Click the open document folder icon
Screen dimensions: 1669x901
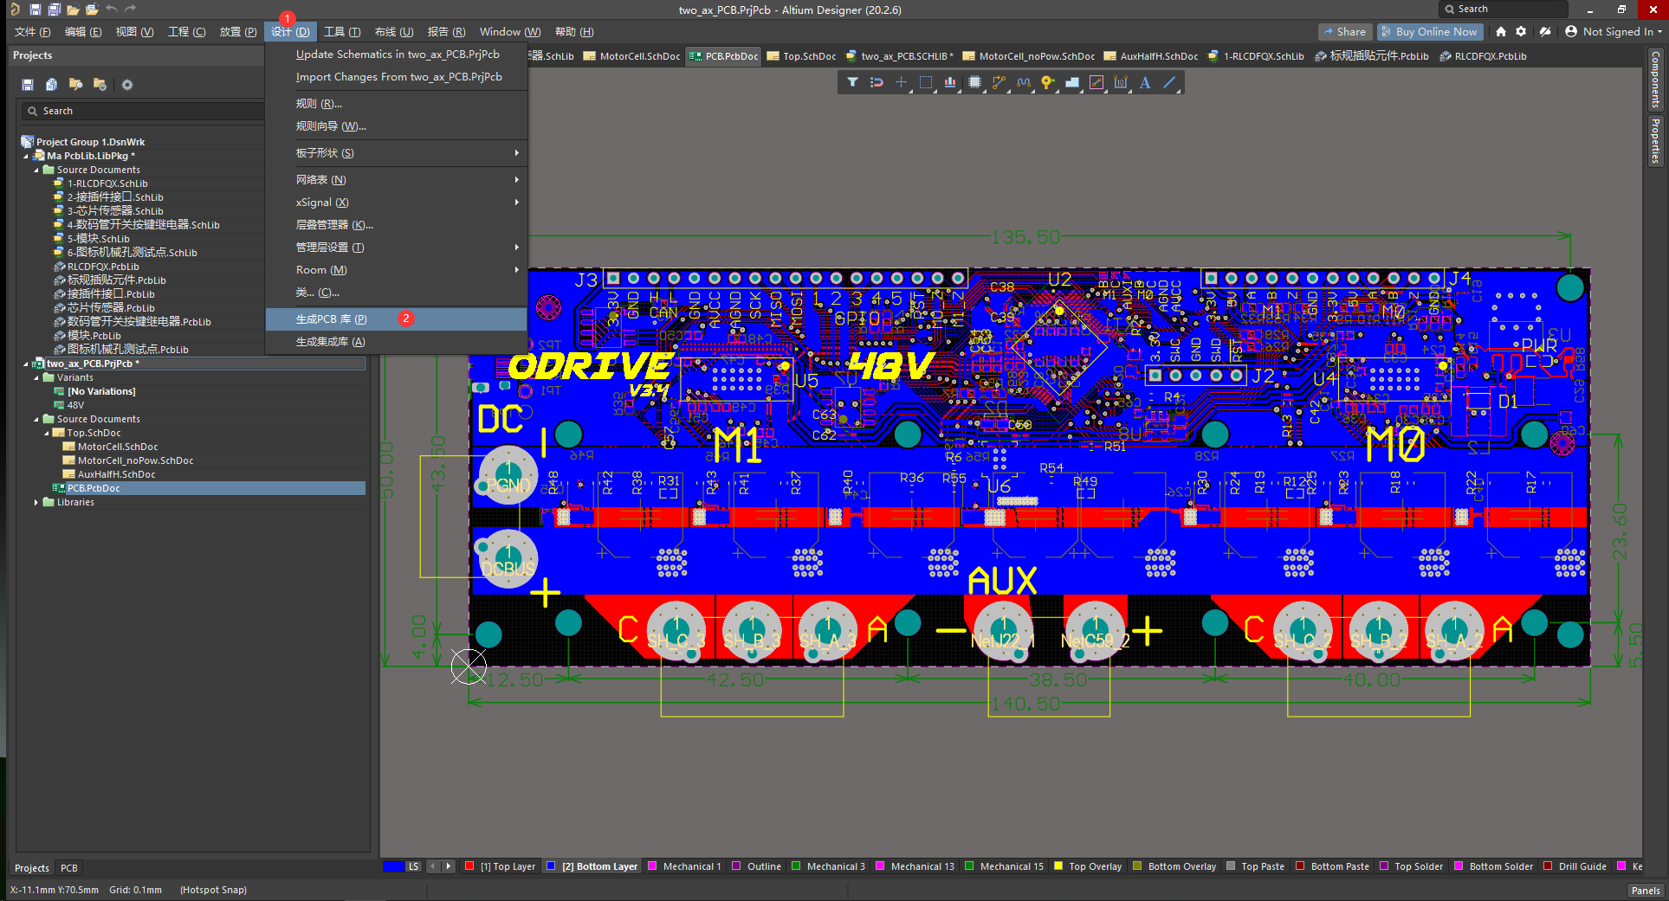point(73,10)
